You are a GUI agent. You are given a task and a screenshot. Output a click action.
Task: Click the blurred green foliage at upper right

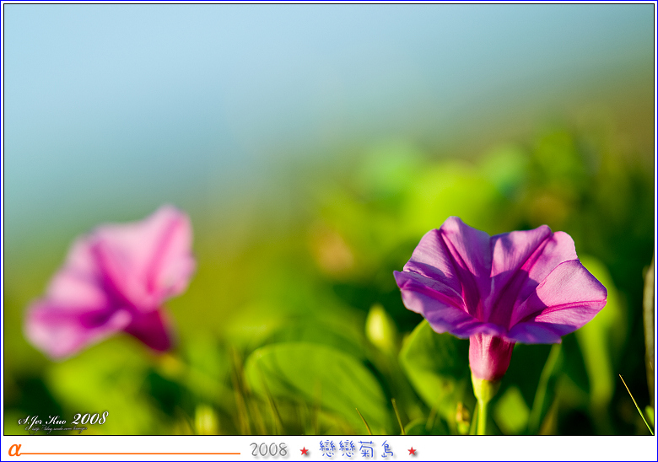(x=540, y=160)
